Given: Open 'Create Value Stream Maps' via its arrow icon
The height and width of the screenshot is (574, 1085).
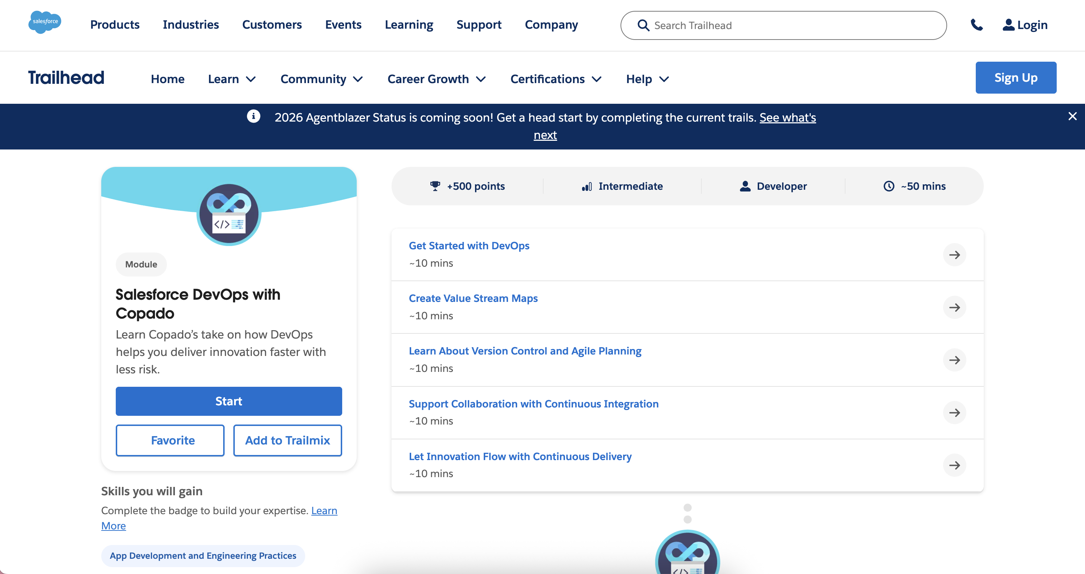Looking at the screenshot, I should point(955,307).
